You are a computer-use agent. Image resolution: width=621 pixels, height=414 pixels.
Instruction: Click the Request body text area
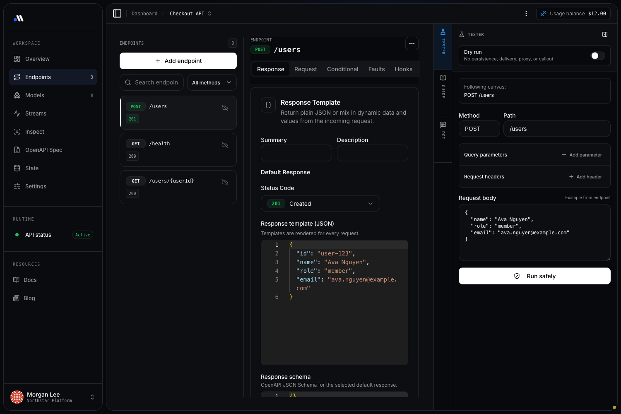click(x=534, y=233)
